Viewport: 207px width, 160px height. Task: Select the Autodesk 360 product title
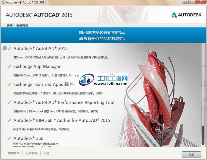28,138
